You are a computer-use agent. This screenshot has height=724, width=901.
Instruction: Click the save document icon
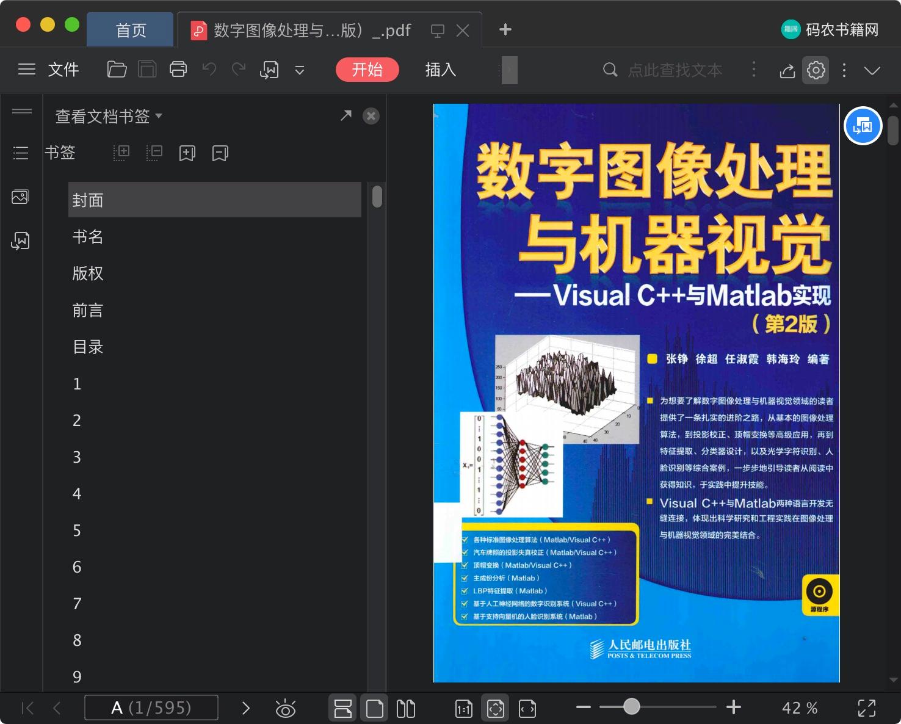point(147,70)
